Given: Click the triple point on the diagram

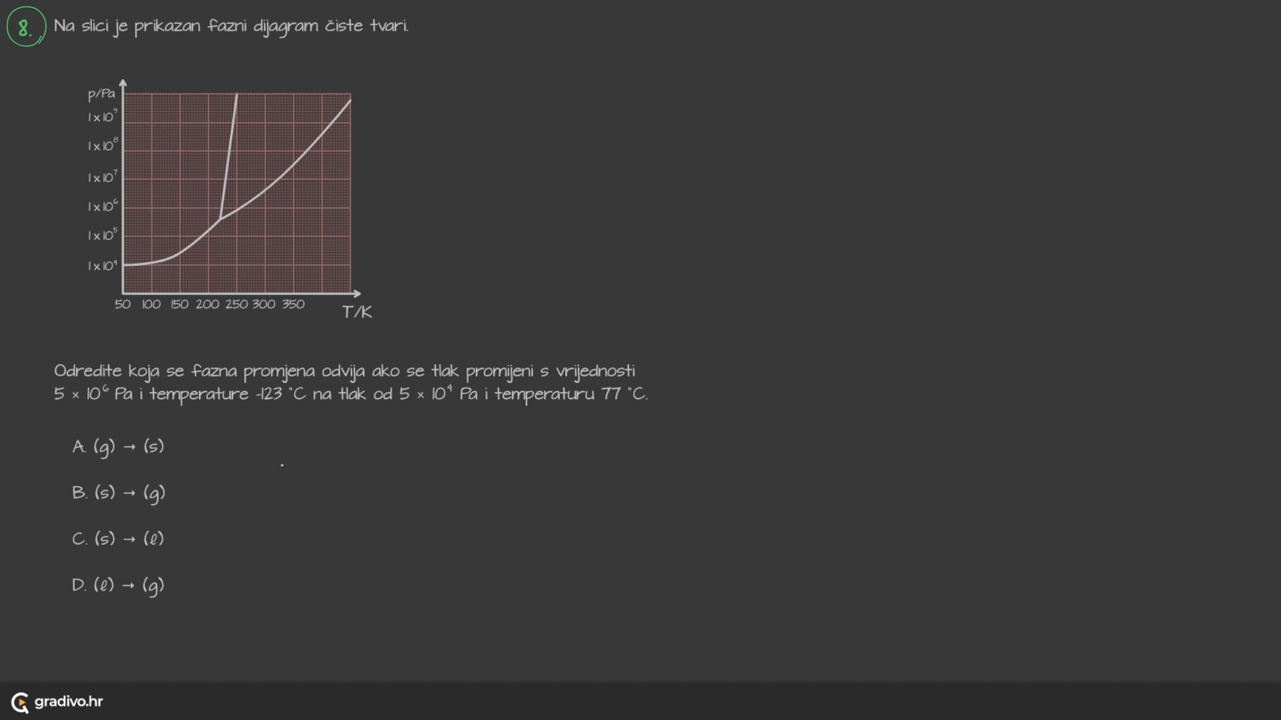Looking at the screenshot, I should click(221, 218).
